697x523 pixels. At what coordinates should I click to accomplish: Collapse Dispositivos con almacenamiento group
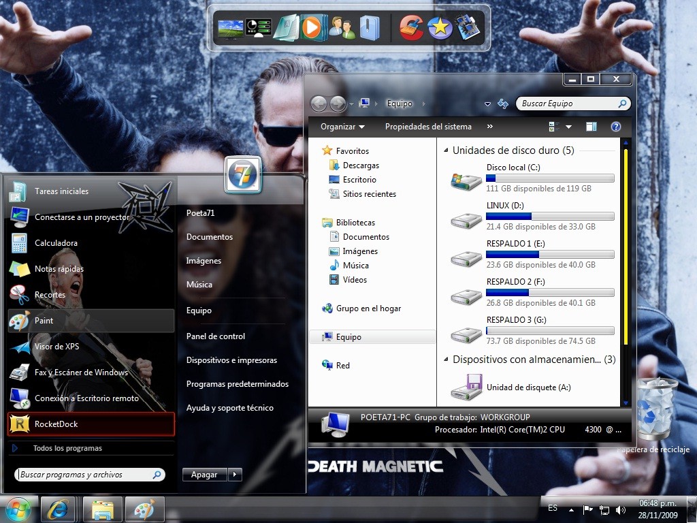point(446,360)
